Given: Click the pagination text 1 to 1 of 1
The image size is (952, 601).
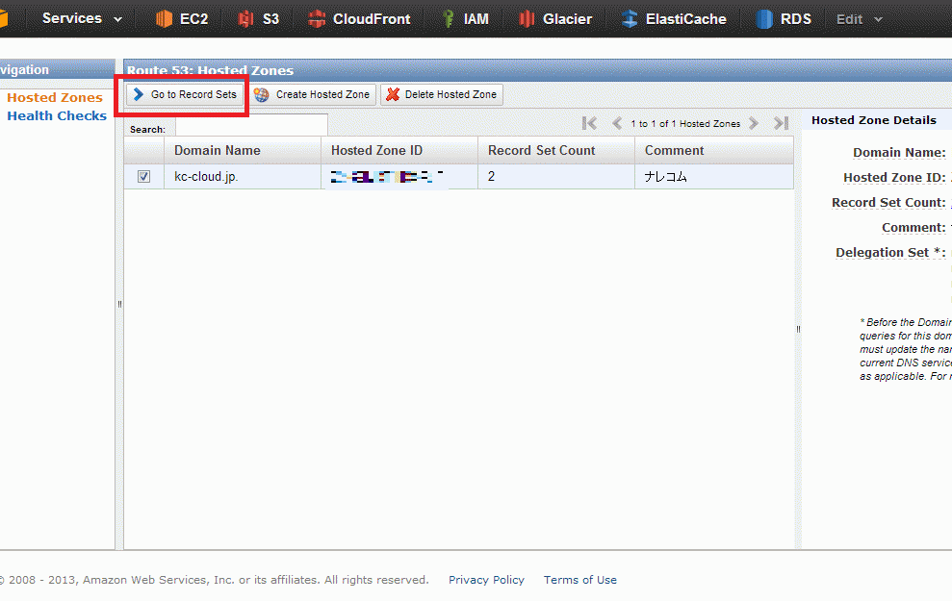Looking at the screenshot, I should (685, 124).
